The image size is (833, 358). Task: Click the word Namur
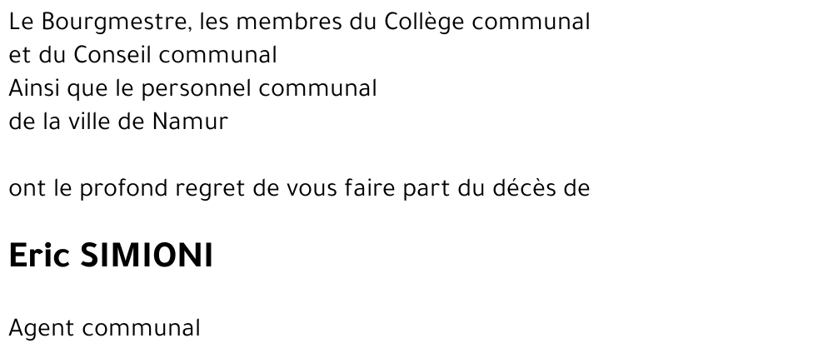pos(190,122)
